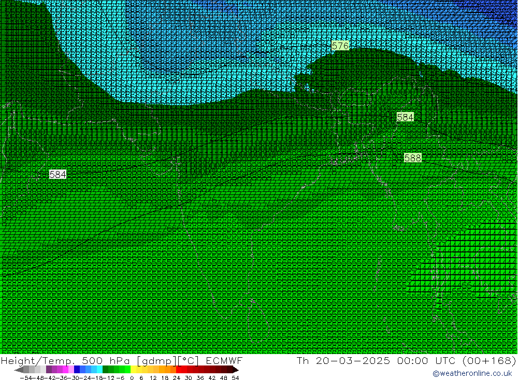Click the pink swatch in the legend
Image resolution: width=518 pixels, height=380 pixels.
71,370
